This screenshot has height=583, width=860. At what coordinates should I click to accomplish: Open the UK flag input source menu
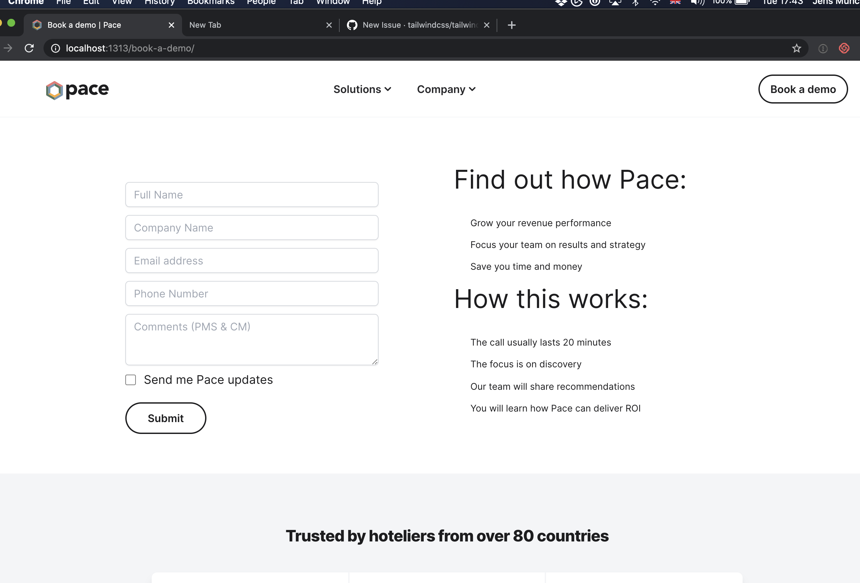pyautogui.click(x=675, y=2)
